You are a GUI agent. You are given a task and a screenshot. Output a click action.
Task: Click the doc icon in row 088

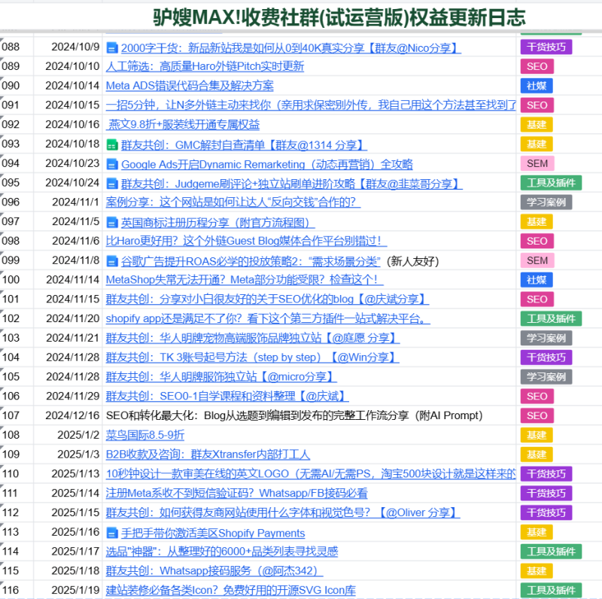112,47
